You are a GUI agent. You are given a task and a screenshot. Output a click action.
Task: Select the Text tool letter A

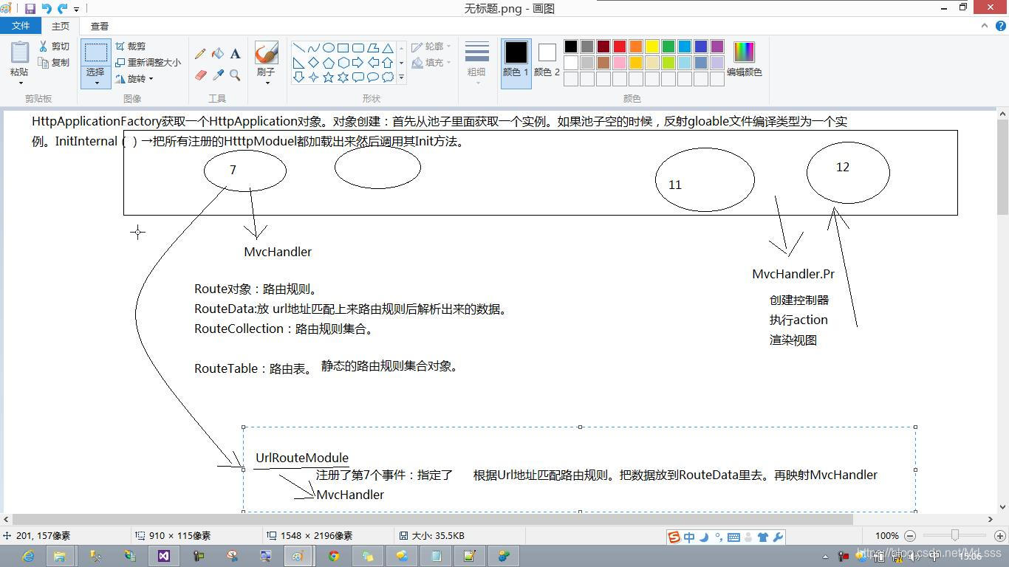pyautogui.click(x=235, y=54)
